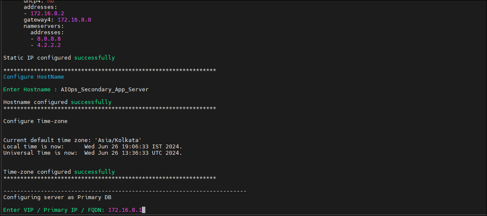Click 'Configuring server as Primary DB' text
The height and width of the screenshot is (216, 487).
(57, 197)
